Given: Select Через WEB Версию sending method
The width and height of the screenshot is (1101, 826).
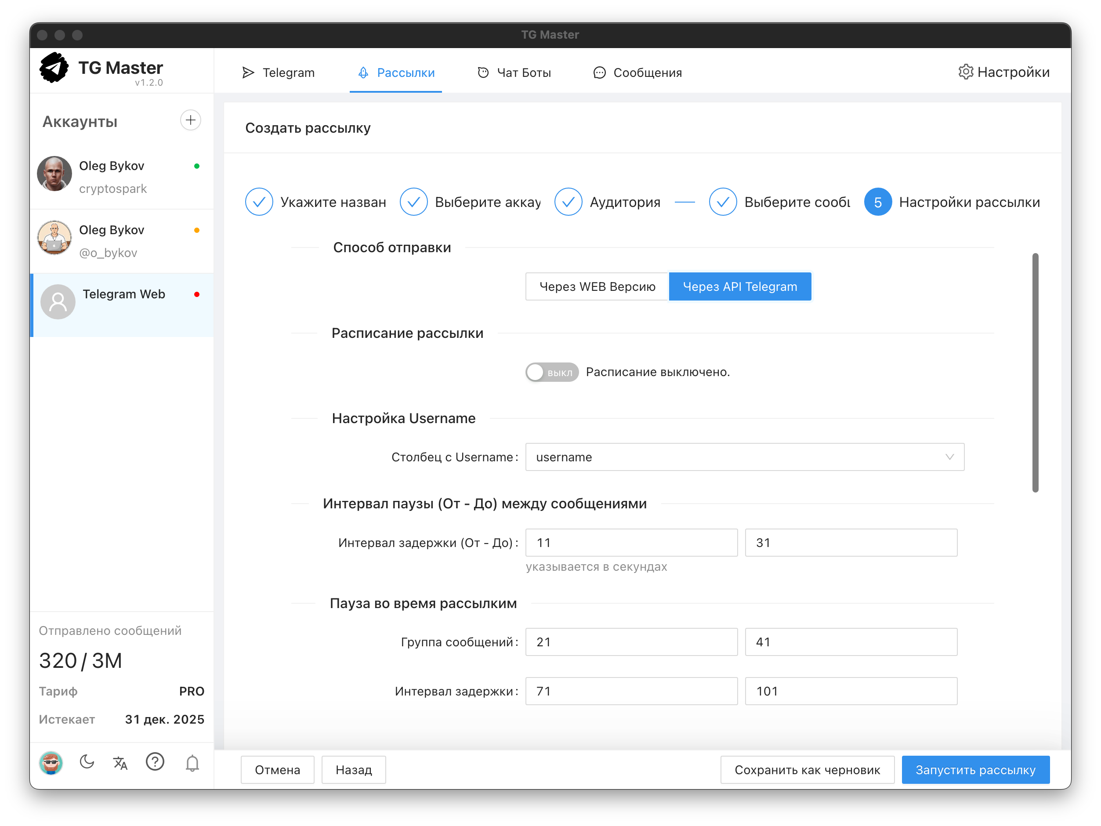Looking at the screenshot, I should [x=597, y=286].
